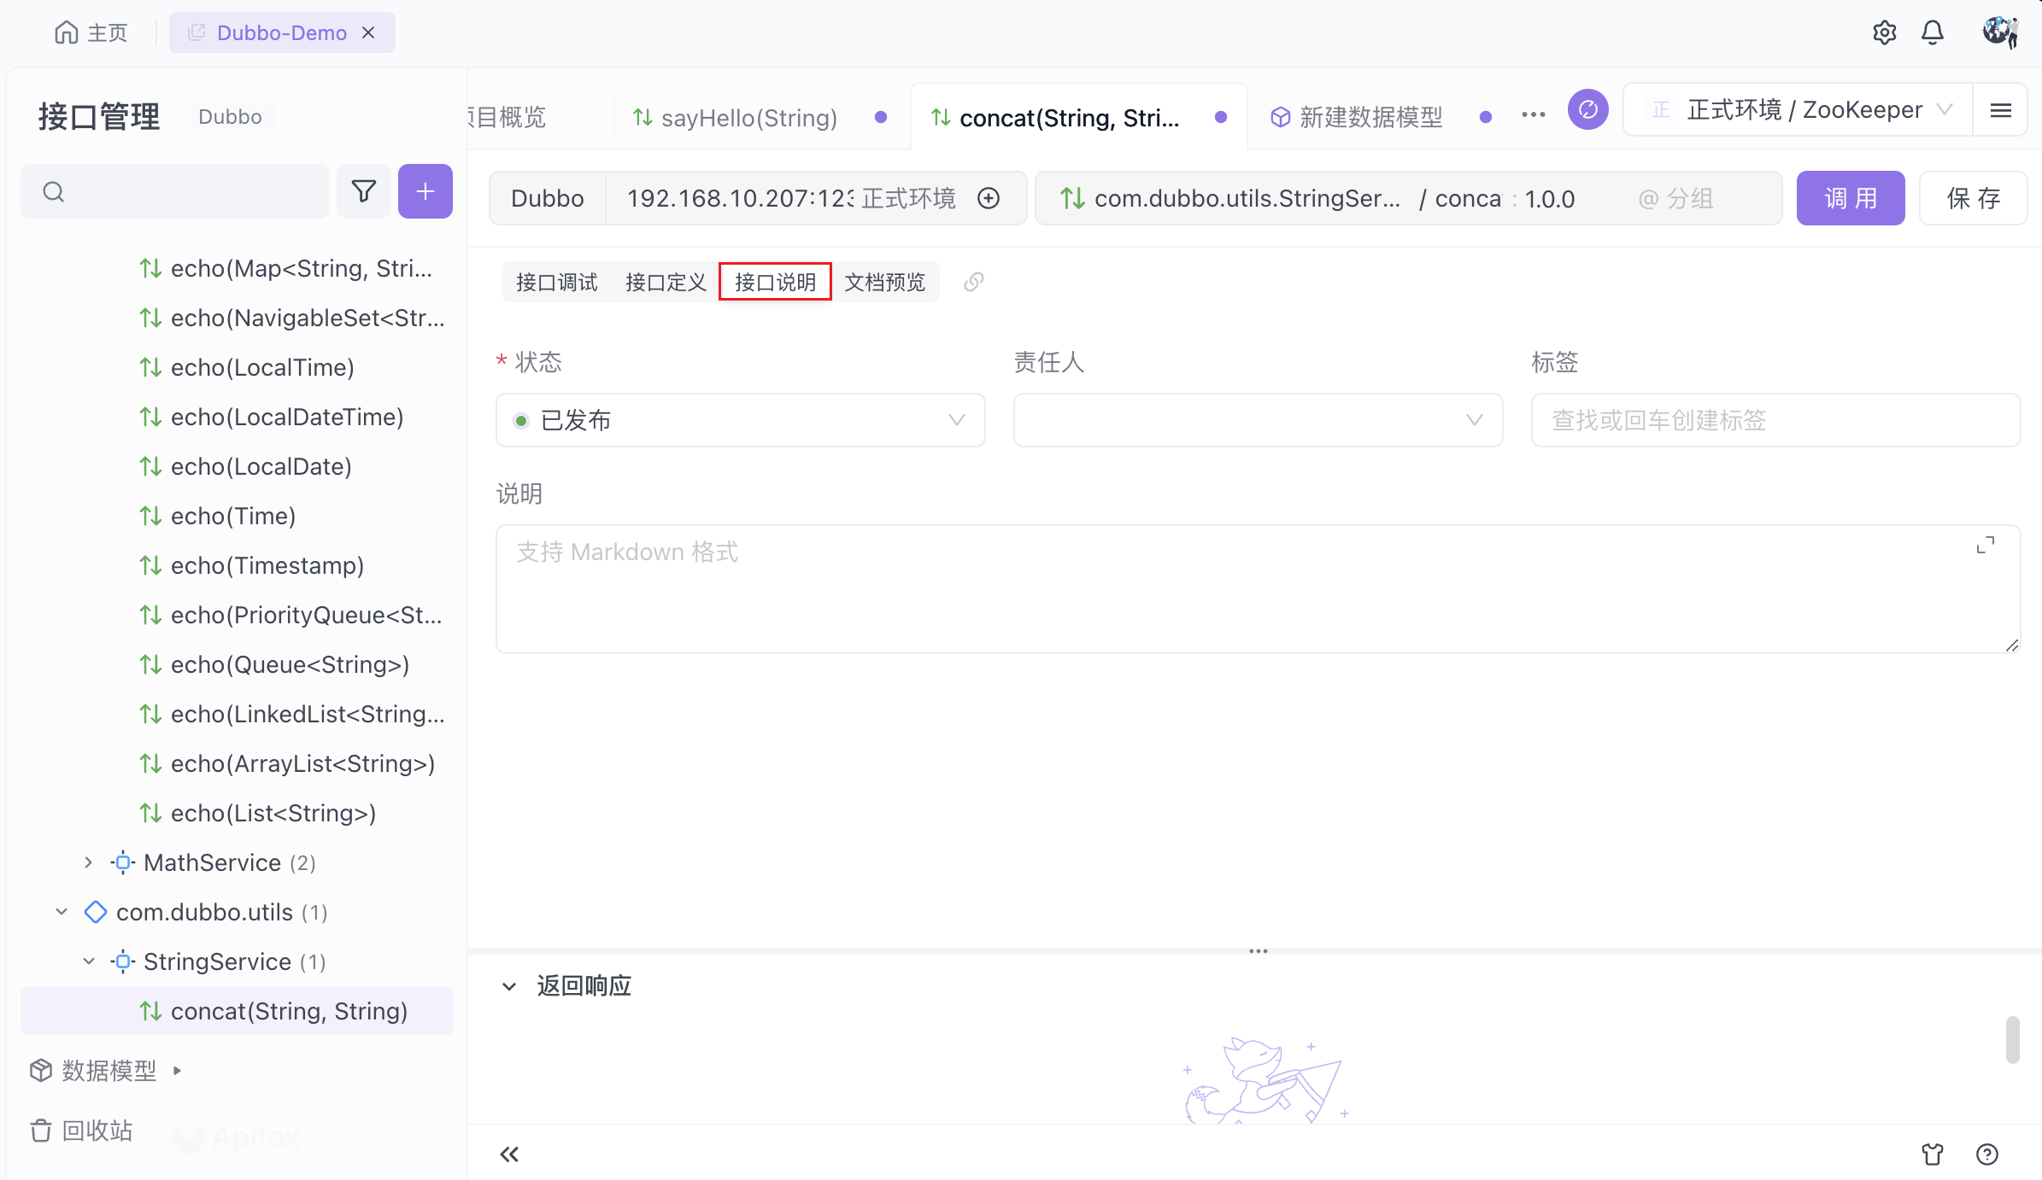Open the 状态 status dropdown
2042x1180 pixels.
740,420
